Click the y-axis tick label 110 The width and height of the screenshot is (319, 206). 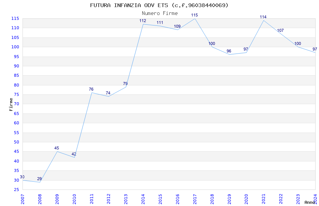tap(15, 28)
